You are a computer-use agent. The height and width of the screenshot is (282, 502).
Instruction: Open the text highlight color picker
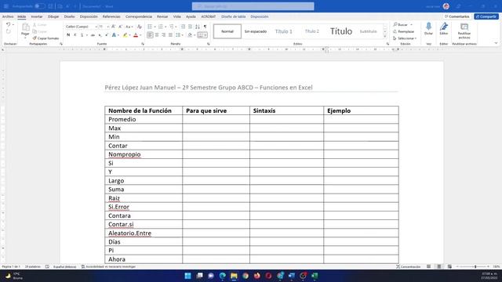coord(129,35)
